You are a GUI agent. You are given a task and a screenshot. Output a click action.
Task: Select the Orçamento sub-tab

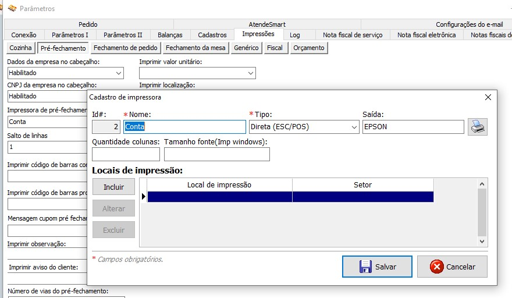pos(308,48)
